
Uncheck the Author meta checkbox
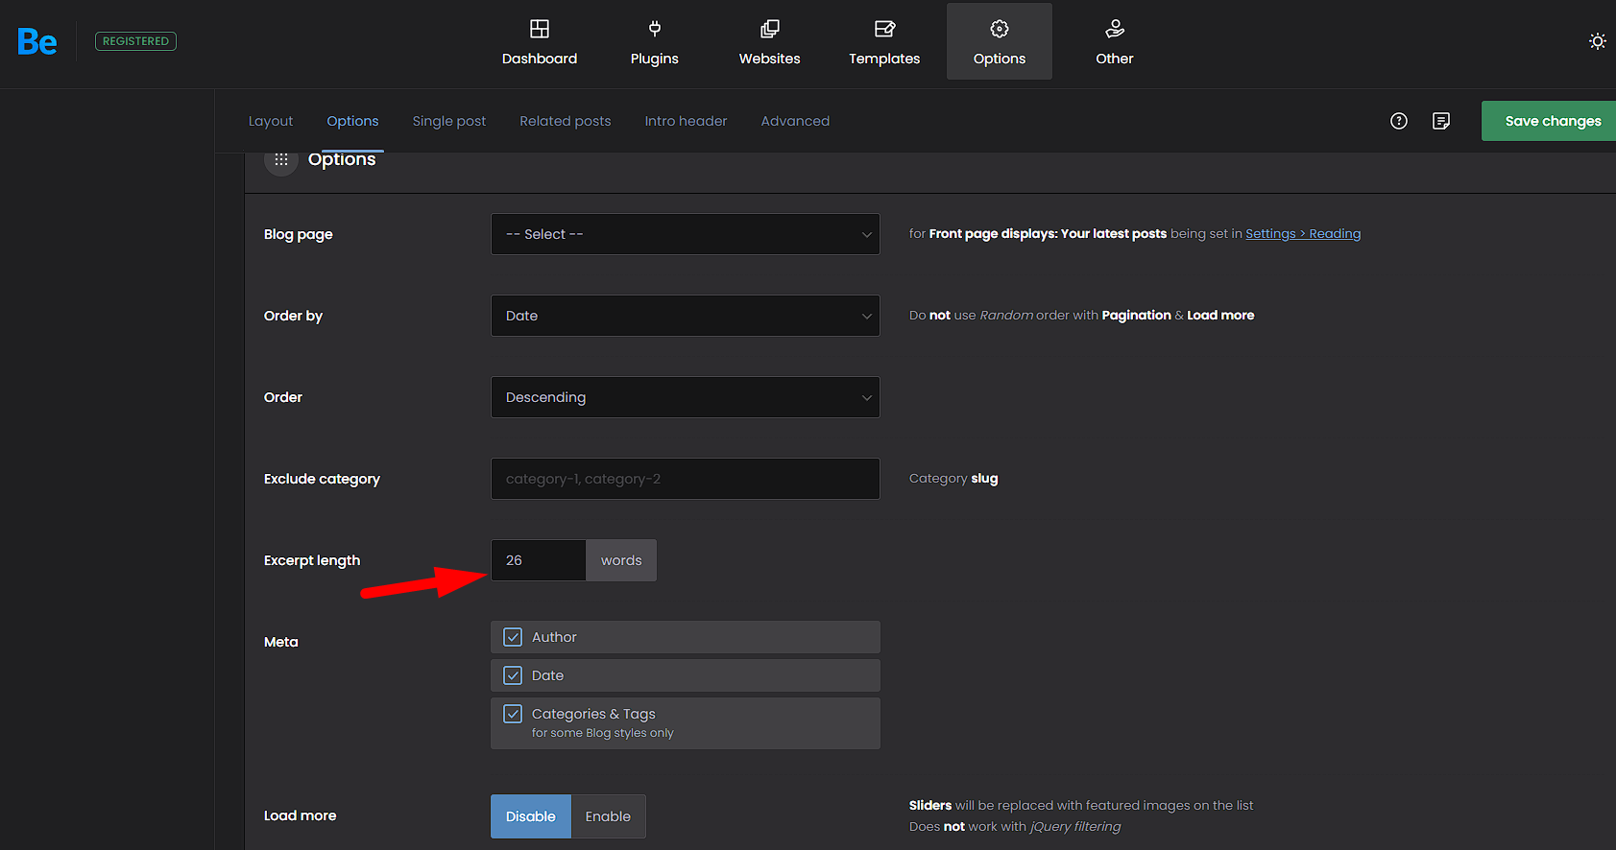pyautogui.click(x=513, y=637)
